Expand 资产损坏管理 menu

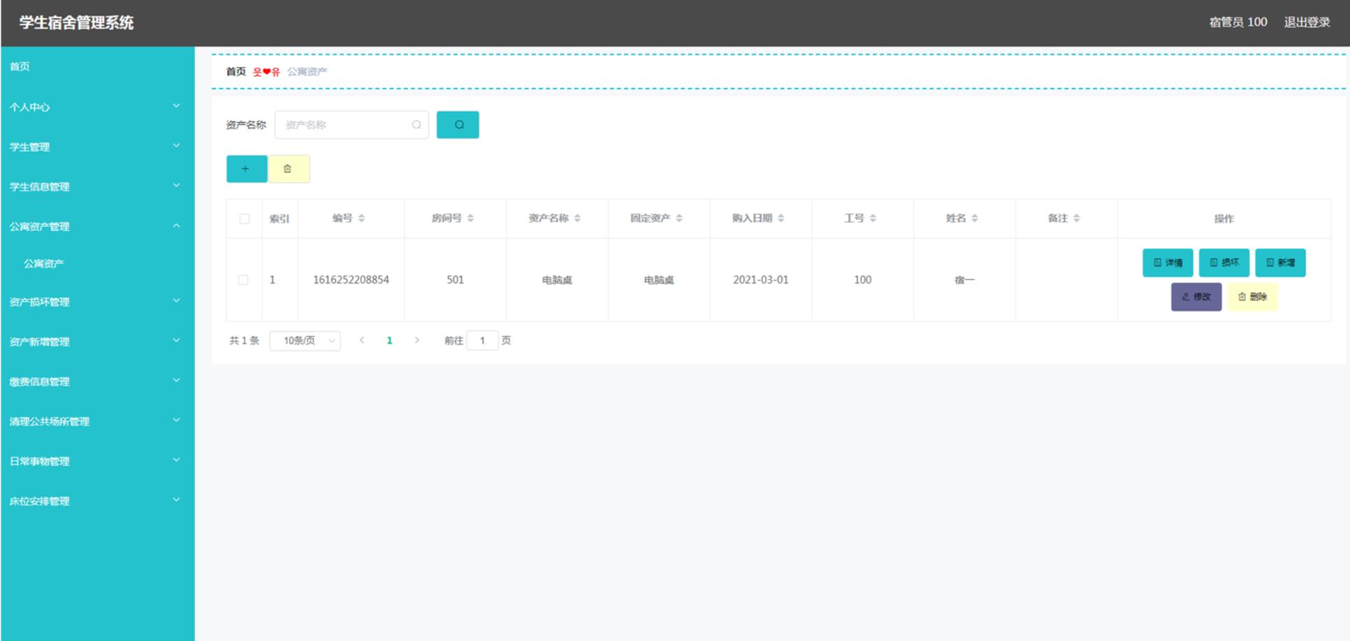[x=97, y=302]
